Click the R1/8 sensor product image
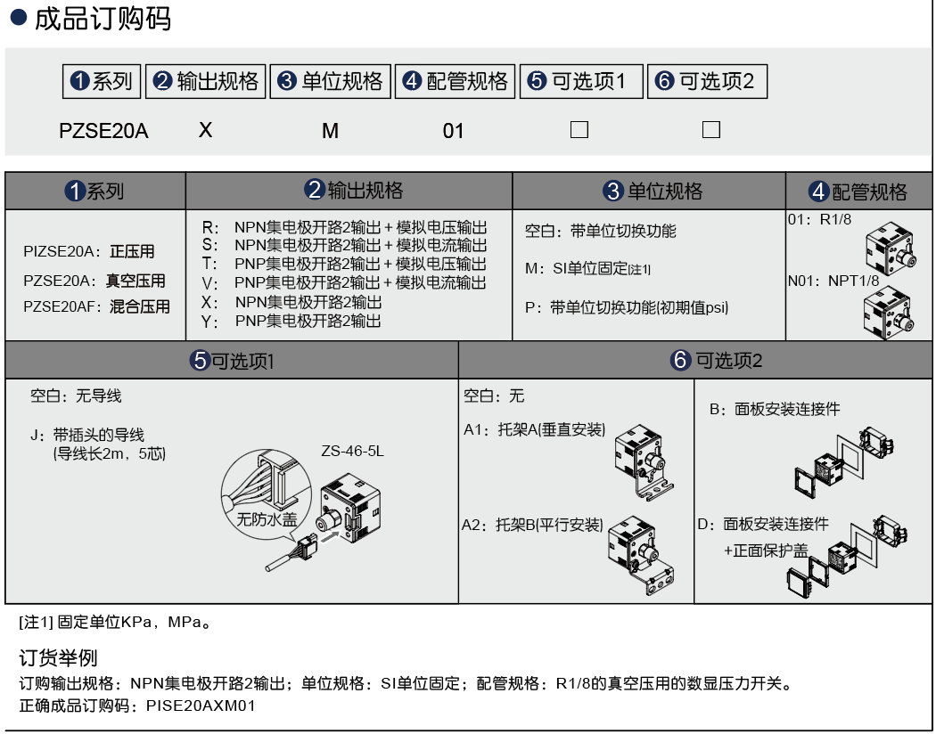Image resolution: width=936 pixels, height=734 pixels. pos(891,249)
